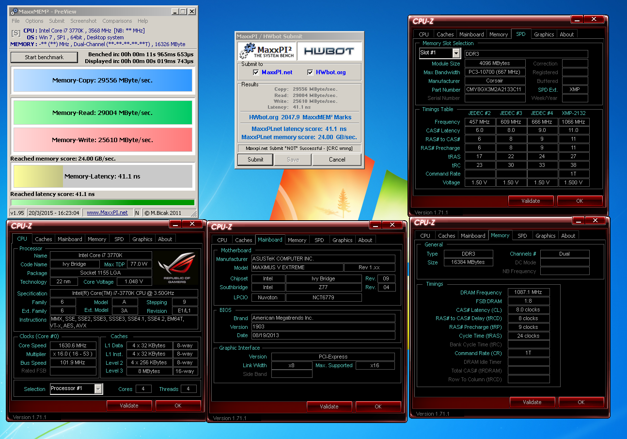The height and width of the screenshot is (439, 627).
Task: Click the Max Bandwidth PC3-10700 value
Action: tap(495, 72)
